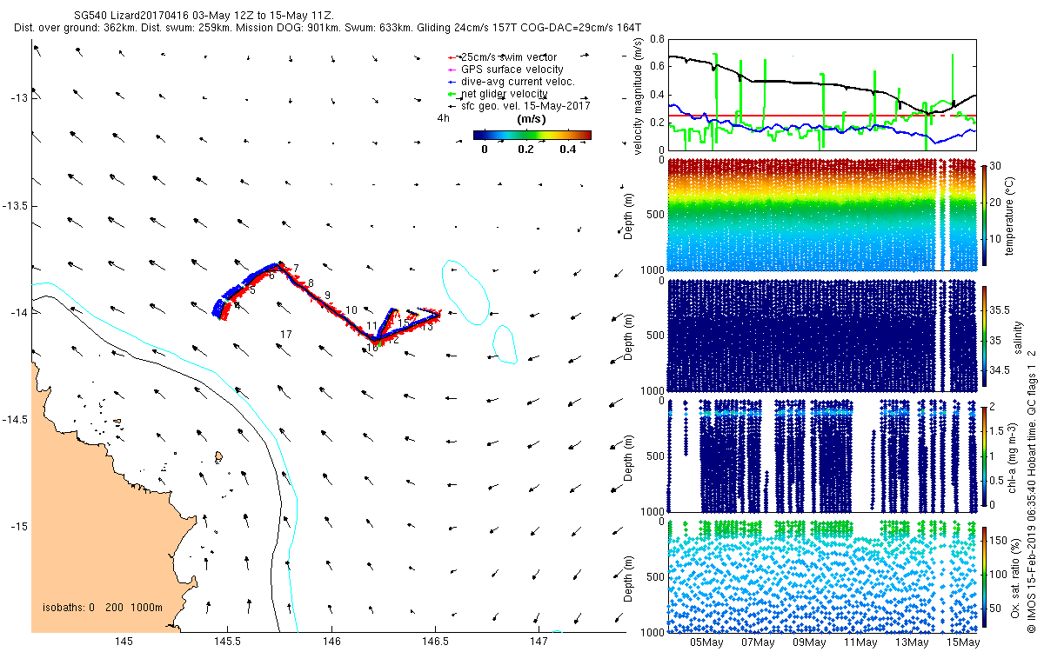The width and height of the screenshot is (1044, 652).
Task: Click the oxygen saturation ratio colorbar
Action: pos(985,574)
